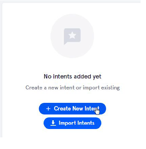Screen dimensions: 146x149
Task: Click the "No intents added yet" heading
Action: pyautogui.click(x=73, y=77)
